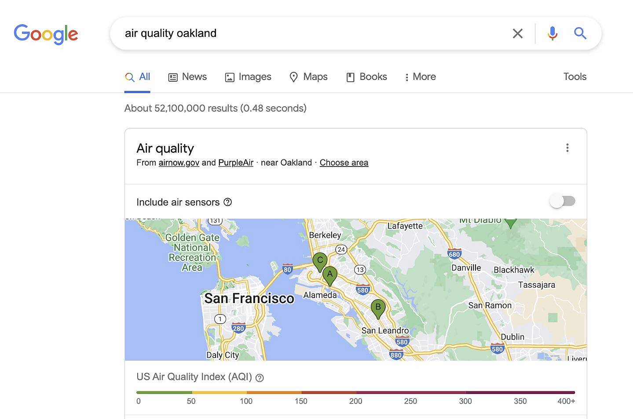This screenshot has height=419, width=633.
Task: Enable the Include air sensors toggle
Action: [562, 201]
